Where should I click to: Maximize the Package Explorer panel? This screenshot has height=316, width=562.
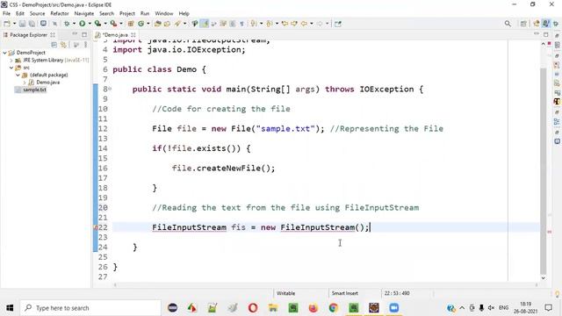pos(84,34)
